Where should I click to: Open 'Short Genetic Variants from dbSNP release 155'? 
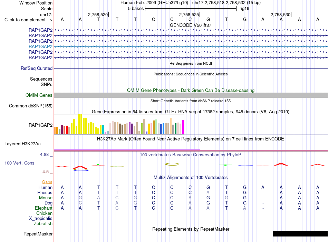191,101
